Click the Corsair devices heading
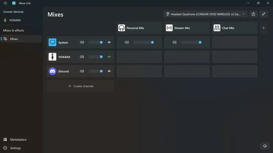This screenshot has height=153, width=273. coord(13,12)
